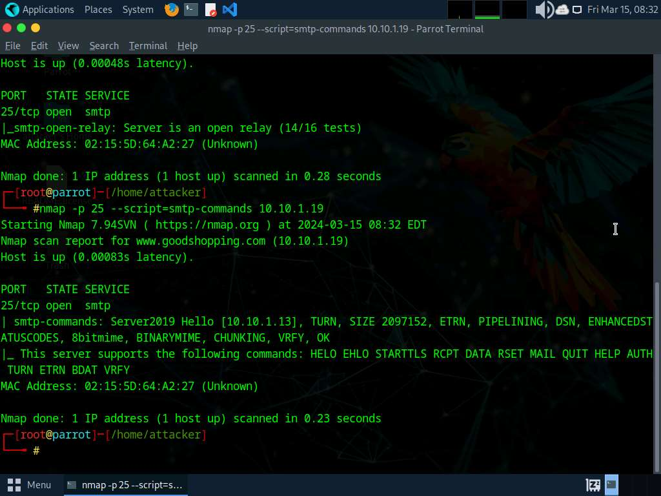The height and width of the screenshot is (496, 661).
Task: Open the File menu in terminal
Action: (x=12, y=46)
